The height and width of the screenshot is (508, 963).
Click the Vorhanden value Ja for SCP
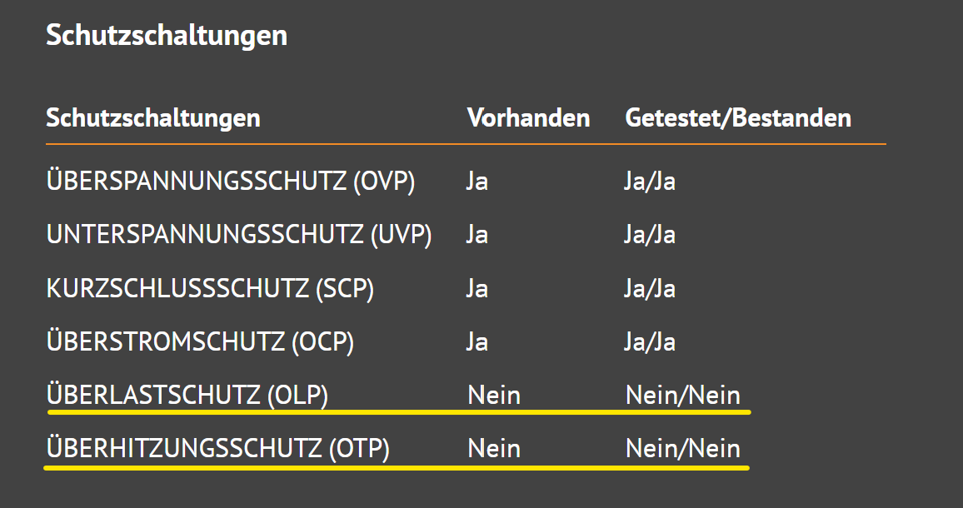click(477, 289)
